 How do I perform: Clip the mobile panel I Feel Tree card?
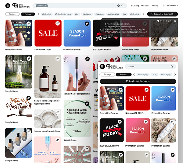[121, 155]
